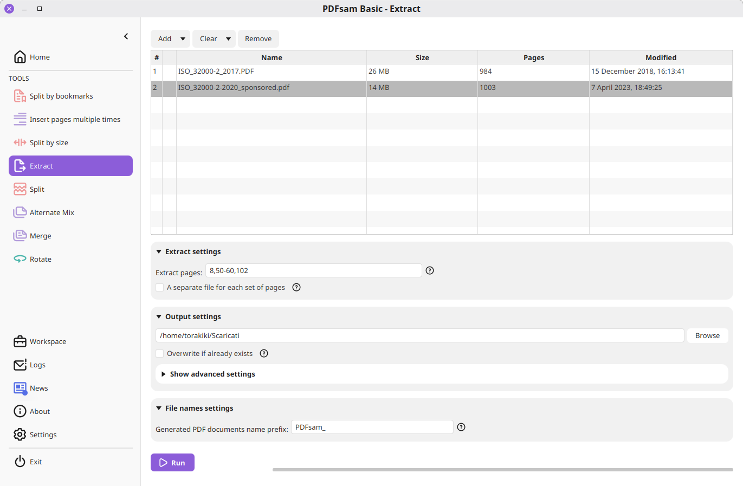Open help for name prefix field
This screenshot has height=486, width=743.
click(x=461, y=427)
